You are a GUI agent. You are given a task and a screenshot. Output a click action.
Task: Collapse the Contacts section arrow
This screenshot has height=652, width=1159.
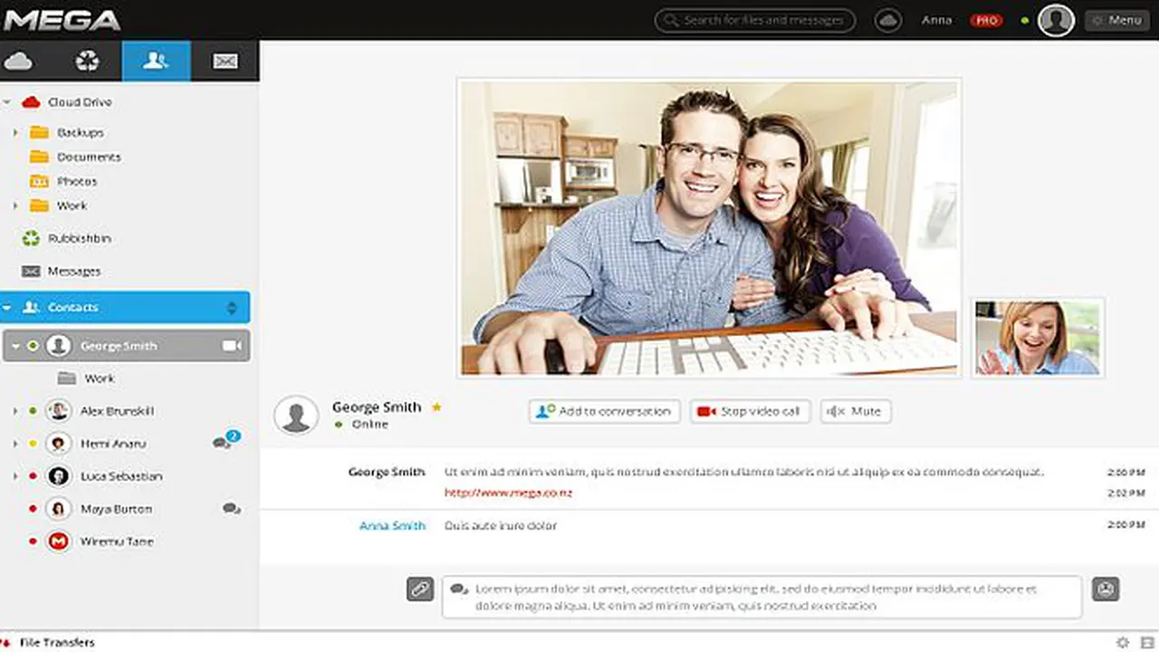pyautogui.click(x=7, y=308)
